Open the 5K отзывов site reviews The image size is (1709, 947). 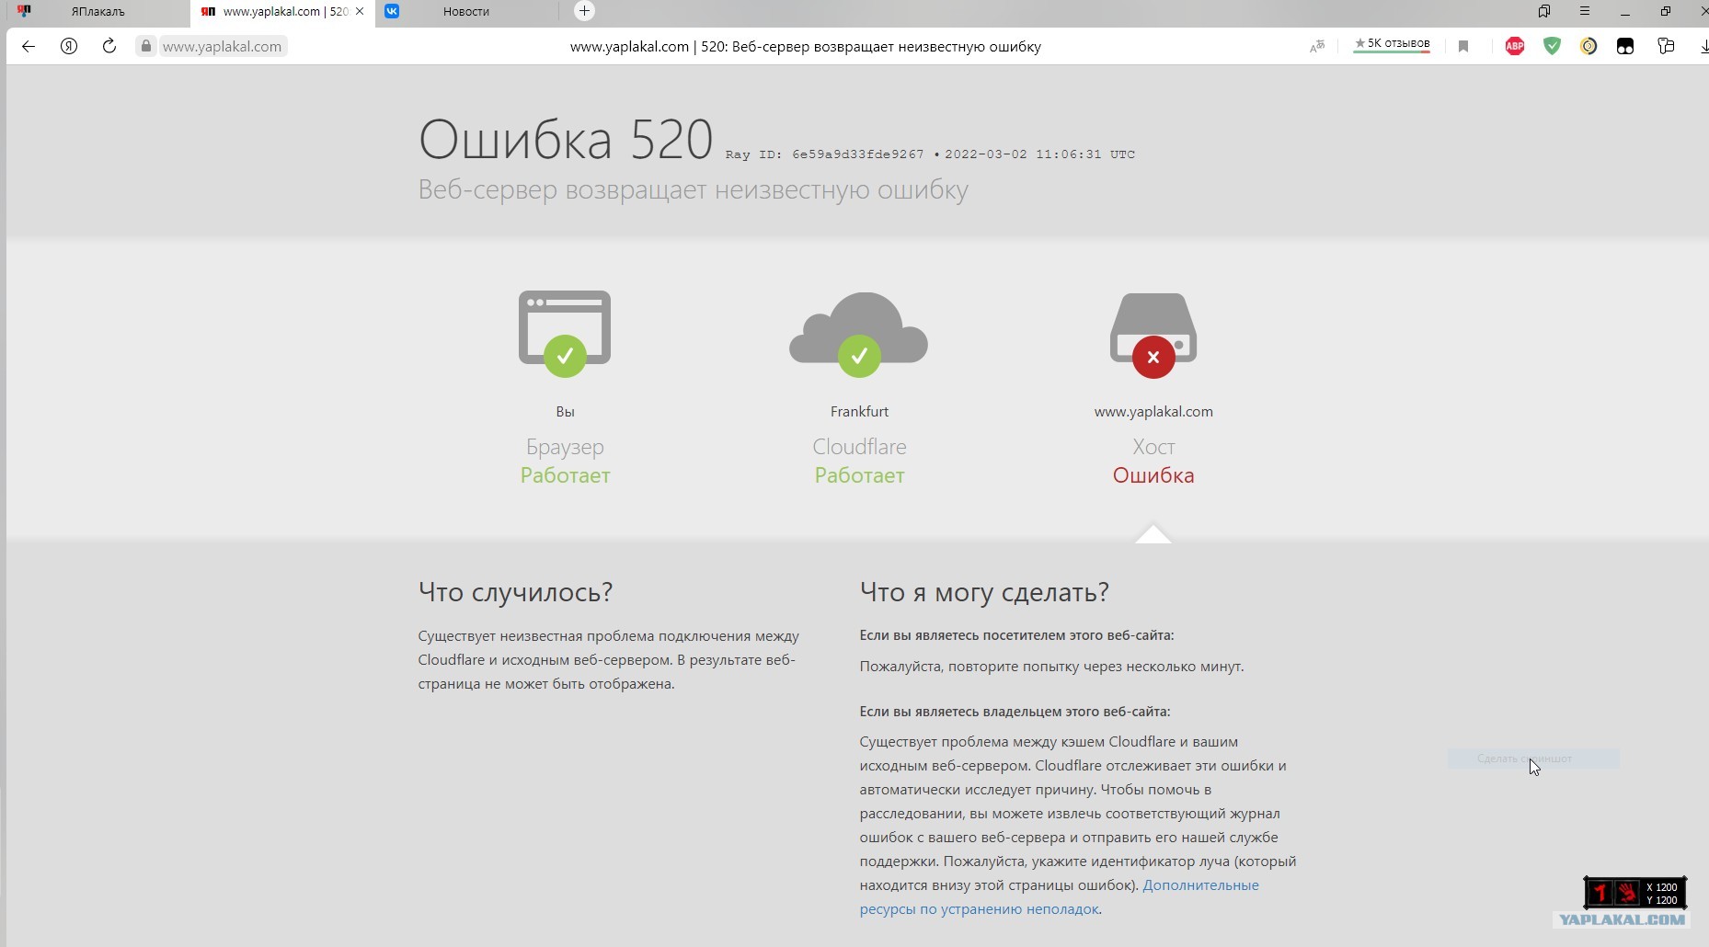[1392, 44]
